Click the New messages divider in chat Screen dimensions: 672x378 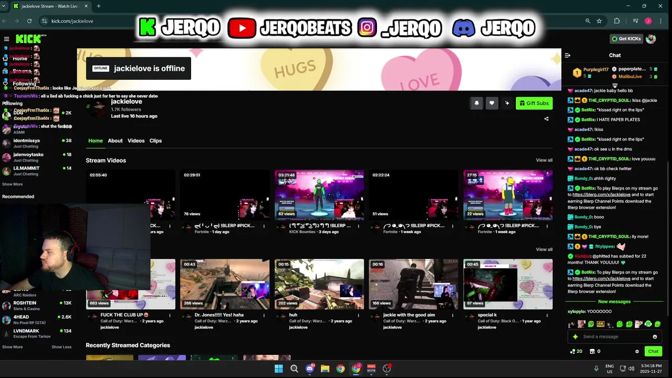[614, 302]
